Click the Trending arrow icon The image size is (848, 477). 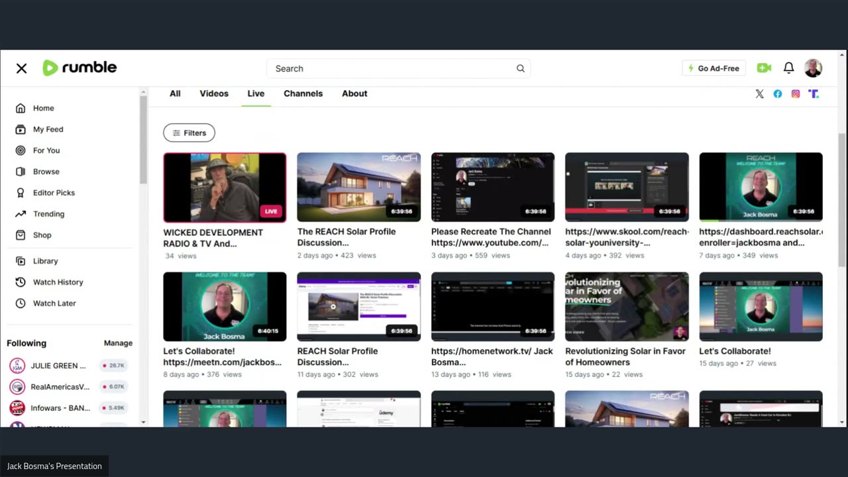tap(21, 214)
